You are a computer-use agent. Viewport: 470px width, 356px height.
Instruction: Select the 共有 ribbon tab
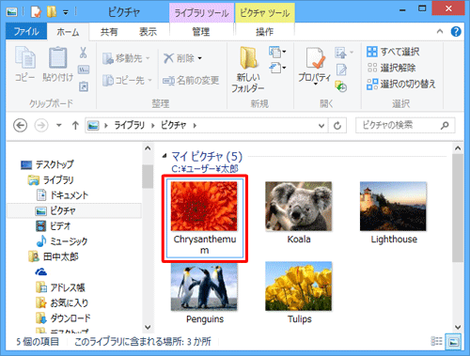point(109,32)
